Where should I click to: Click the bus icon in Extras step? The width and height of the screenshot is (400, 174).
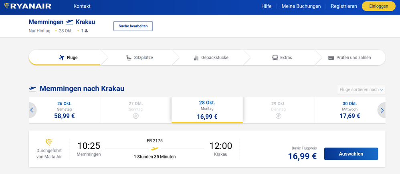275,58
